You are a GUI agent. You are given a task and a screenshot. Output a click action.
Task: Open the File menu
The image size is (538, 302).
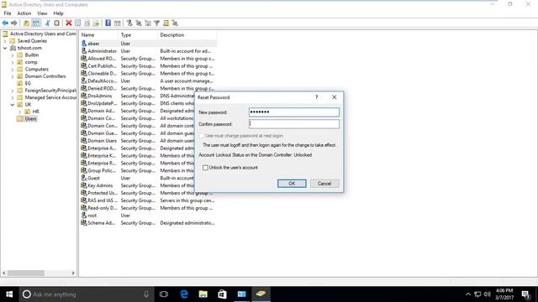[x=8, y=13]
